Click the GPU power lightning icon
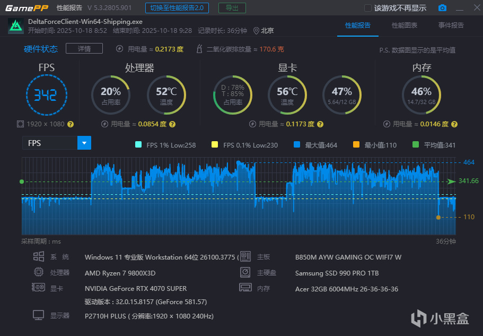Image resolution: width=483 pixels, height=336 pixels. [252, 124]
